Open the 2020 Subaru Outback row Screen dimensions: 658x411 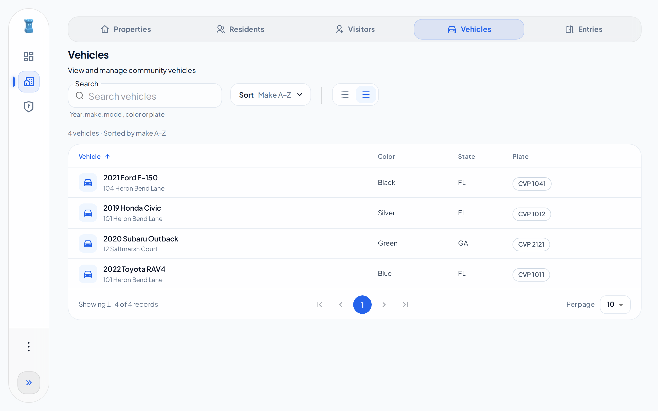click(x=354, y=244)
